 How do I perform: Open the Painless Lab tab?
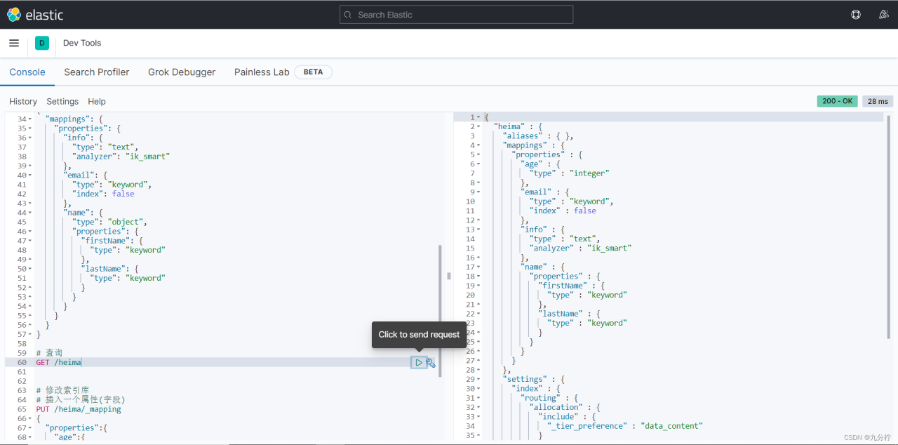(262, 72)
